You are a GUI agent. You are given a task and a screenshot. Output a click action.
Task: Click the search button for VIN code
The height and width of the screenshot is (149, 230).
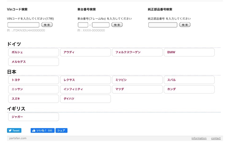click(x=47, y=25)
